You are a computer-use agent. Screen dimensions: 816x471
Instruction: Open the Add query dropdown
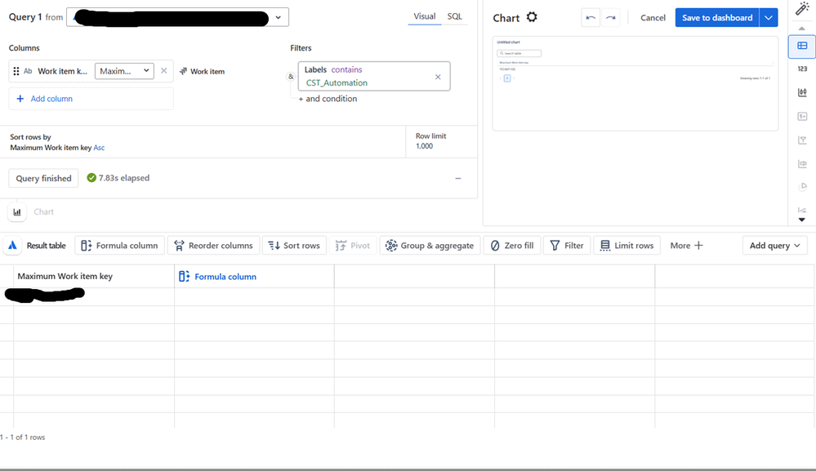pos(774,246)
